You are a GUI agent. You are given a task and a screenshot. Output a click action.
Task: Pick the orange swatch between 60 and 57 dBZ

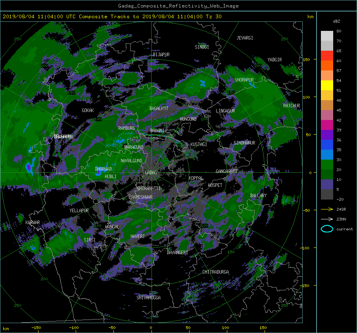327,65
